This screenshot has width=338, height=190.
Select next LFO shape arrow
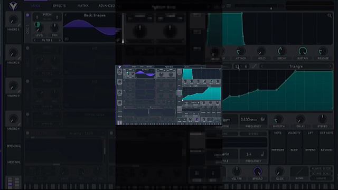coord(330,66)
